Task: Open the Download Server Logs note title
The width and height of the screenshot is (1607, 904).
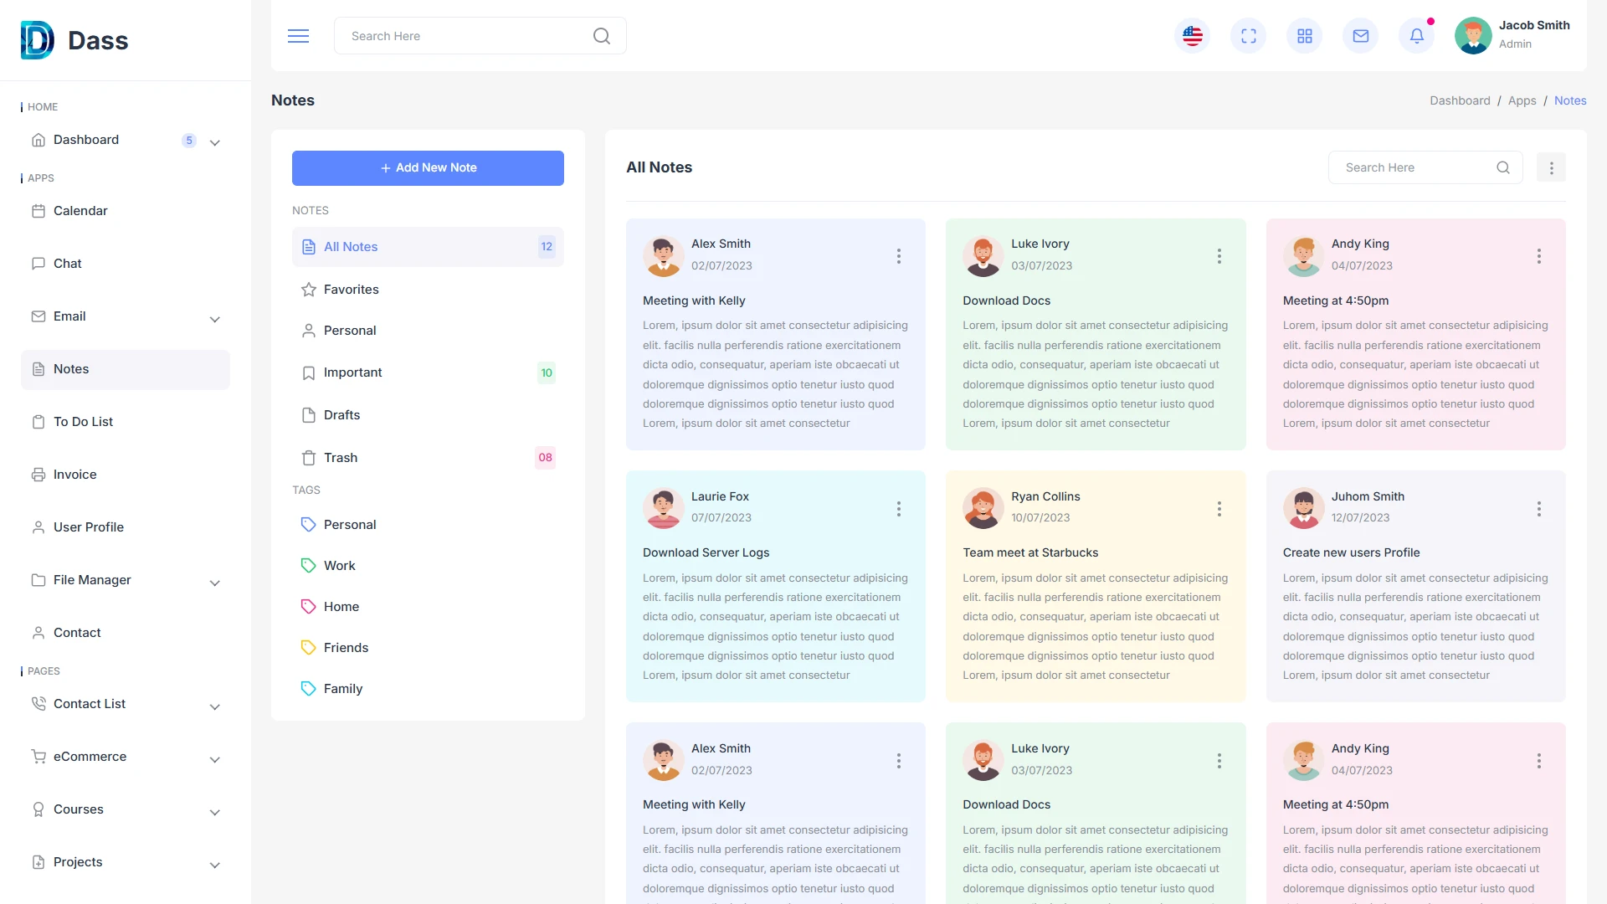Action: tap(706, 552)
